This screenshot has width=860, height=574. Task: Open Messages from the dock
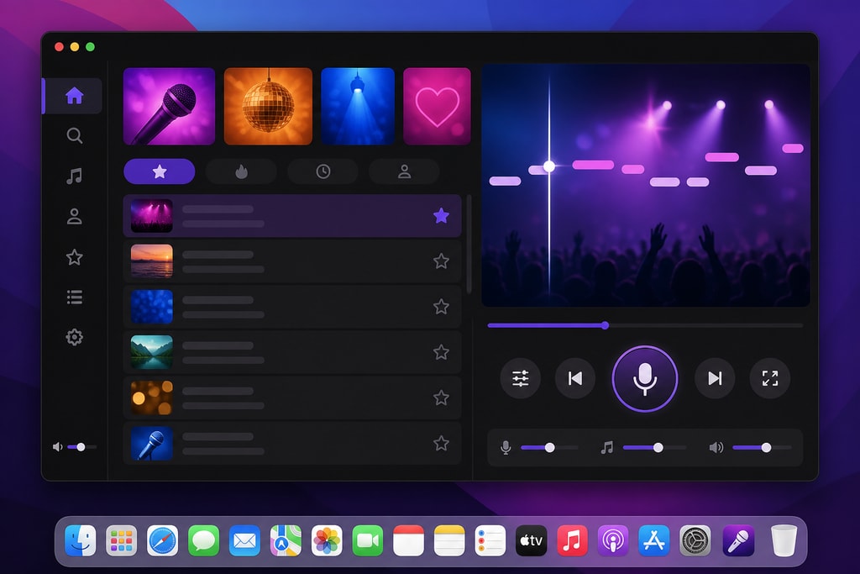203,540
